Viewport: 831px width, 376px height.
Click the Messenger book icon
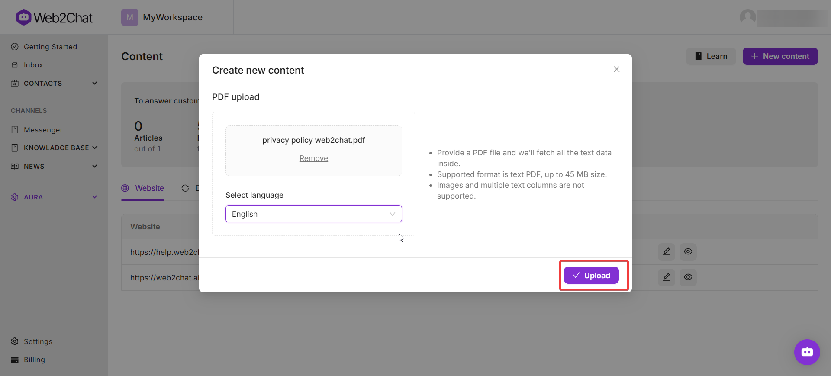pyautogui.click(x=15, y=130)
